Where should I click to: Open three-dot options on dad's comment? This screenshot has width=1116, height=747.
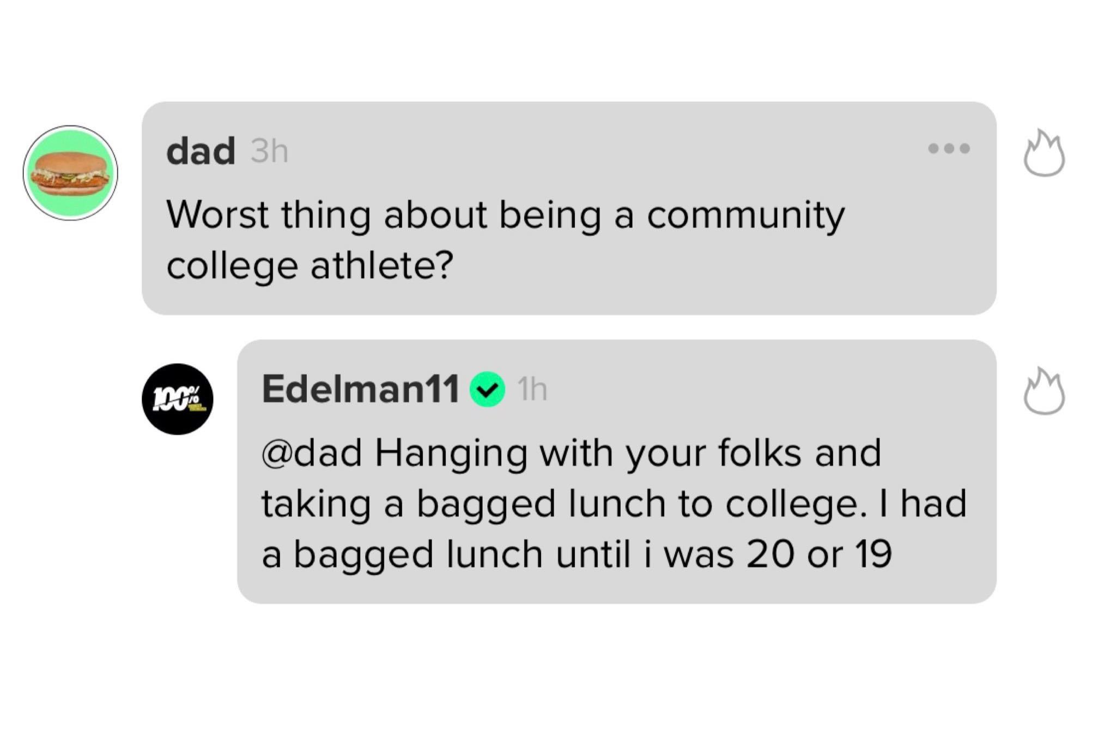click(949, 148)
